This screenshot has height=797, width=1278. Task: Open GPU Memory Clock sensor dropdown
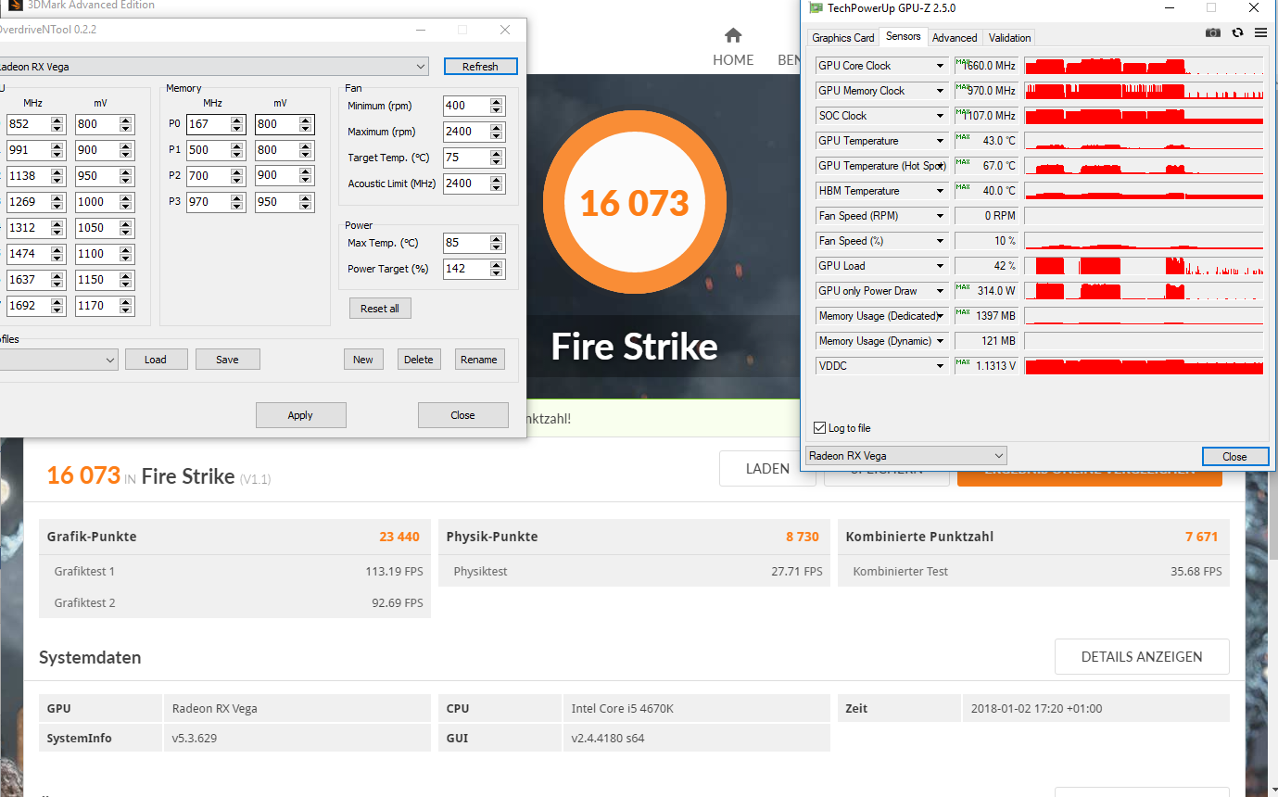coord(940,91)
